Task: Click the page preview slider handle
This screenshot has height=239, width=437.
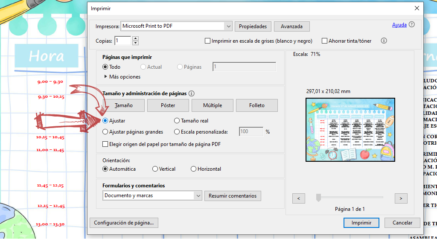Action: tap(318, 197)
